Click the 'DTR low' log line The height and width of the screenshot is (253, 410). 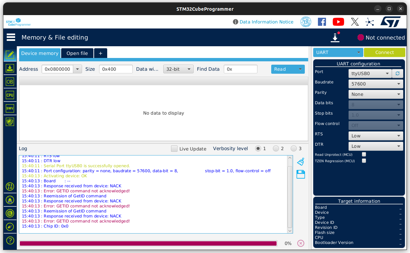pyautogui.click(x=41, y=161)
